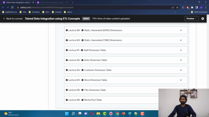Viewport: 209px width, 117px height.
Task: Expand Lecture 92 Actor Dimension Table
Action: (181, 60)
